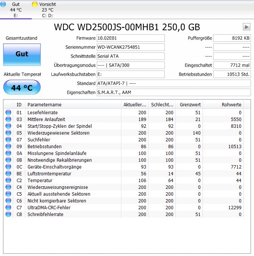Image resolution: width=254 pixels, height=256 pixels.
Task: Click the Laufwerksbuchstaben field E:
Action: (131, 74)
